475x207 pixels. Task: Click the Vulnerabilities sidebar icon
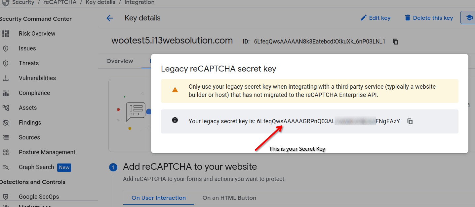6,78
